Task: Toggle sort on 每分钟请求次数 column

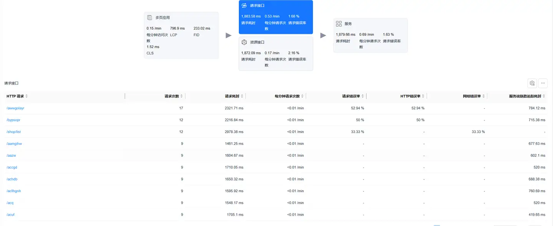Action: coord(302,96)
